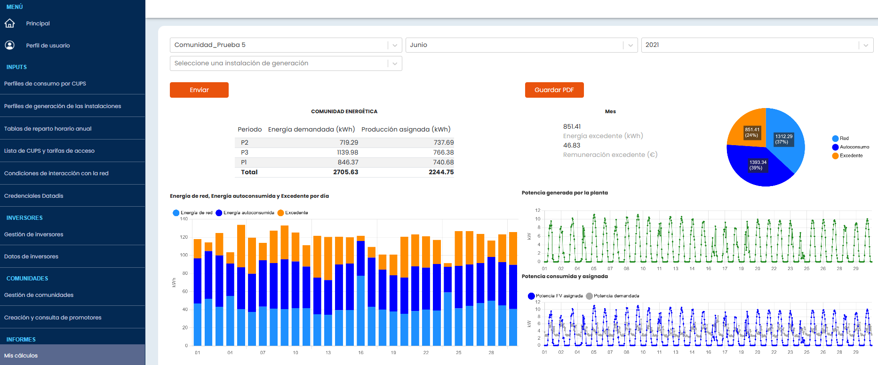The height and width of the screenshot is (365, 878).
Task: Go to Perfiles de consumo por CUPS
Action: pyautogui.click(x=45, y=84)
